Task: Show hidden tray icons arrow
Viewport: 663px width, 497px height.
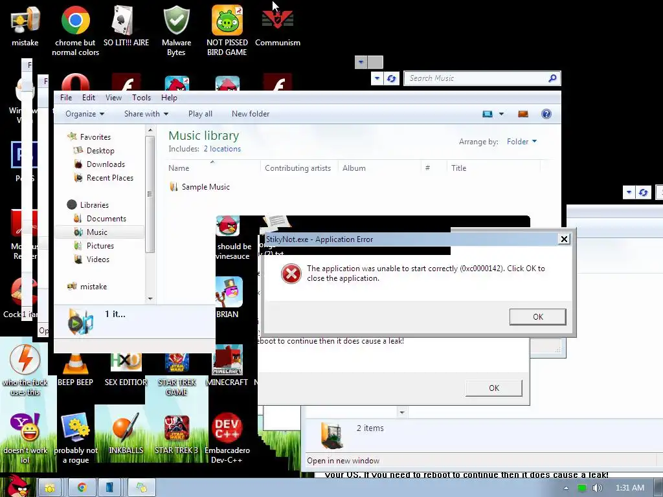Action: tap(566, 488)
